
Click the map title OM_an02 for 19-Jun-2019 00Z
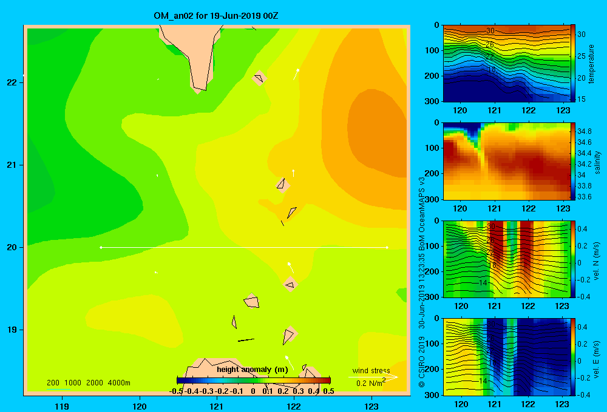coord(216,16)
